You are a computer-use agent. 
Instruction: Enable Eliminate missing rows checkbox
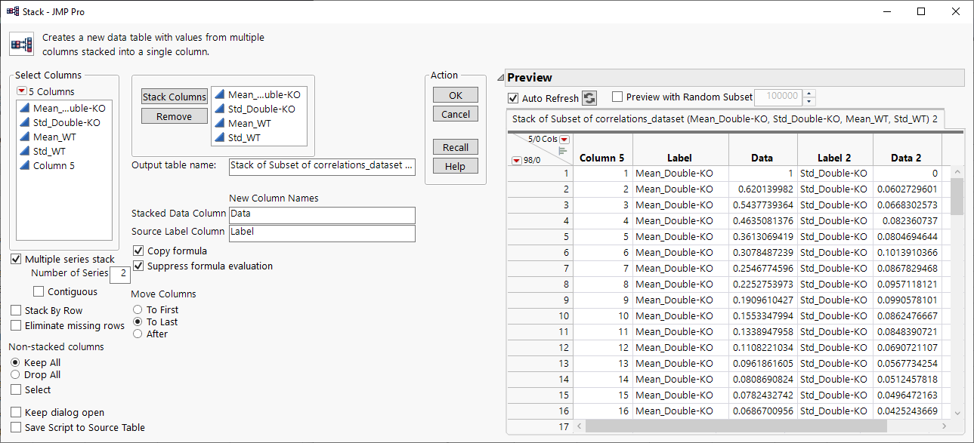pos(17,326)
